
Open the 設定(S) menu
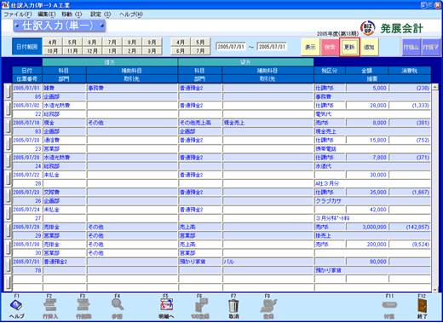click(x=101, y=14)
